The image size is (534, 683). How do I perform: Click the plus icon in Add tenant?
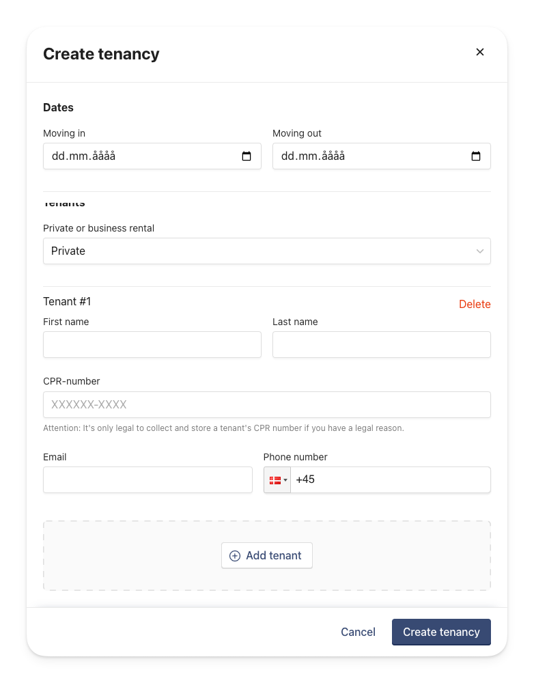click(235, 556)
